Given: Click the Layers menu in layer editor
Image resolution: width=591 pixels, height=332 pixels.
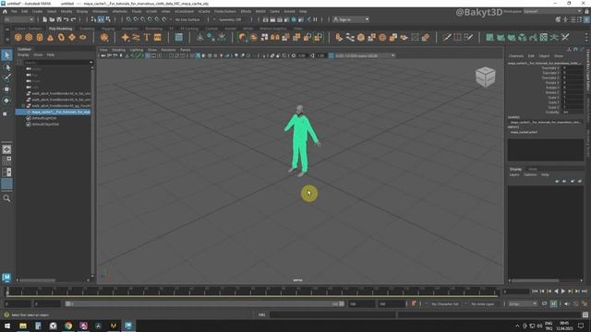Looking at the screenshot, I should (x=514, y=174).
